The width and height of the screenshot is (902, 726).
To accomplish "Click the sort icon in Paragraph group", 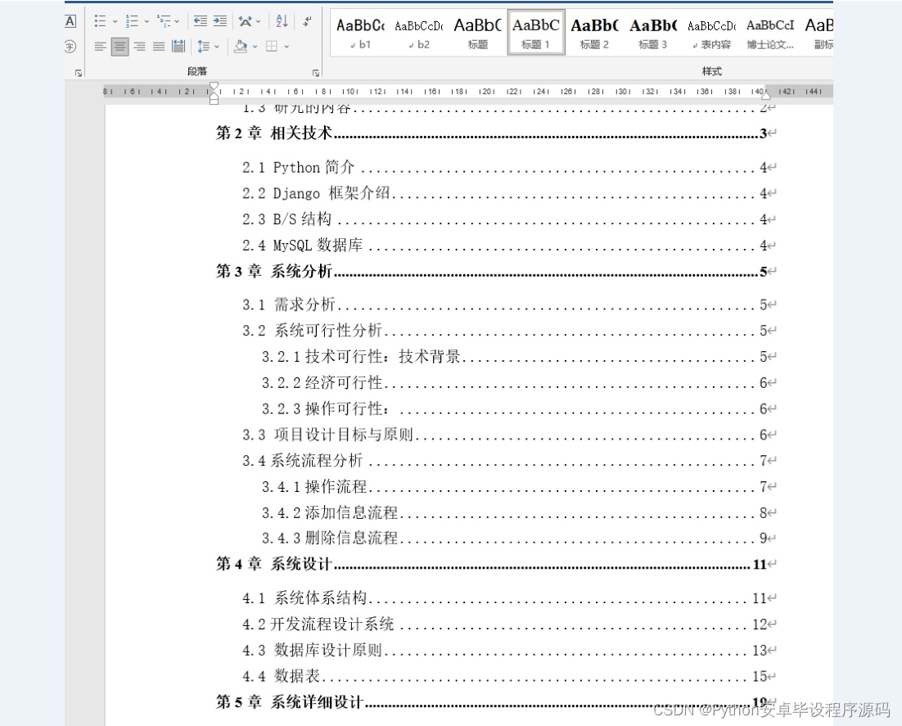I will tap(281, 22).
